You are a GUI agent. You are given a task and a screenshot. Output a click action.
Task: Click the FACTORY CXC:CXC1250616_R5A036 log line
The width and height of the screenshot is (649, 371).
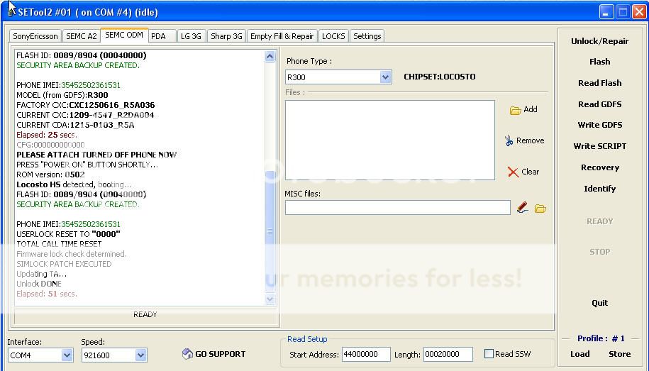86,105
